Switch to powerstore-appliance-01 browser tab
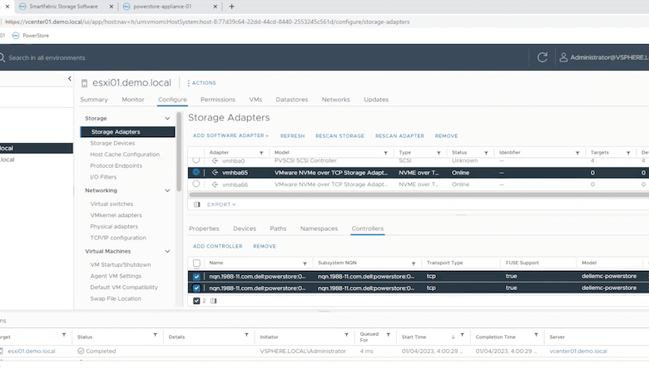The width and height of the screenshot is (649, 369). click(162, 7)
